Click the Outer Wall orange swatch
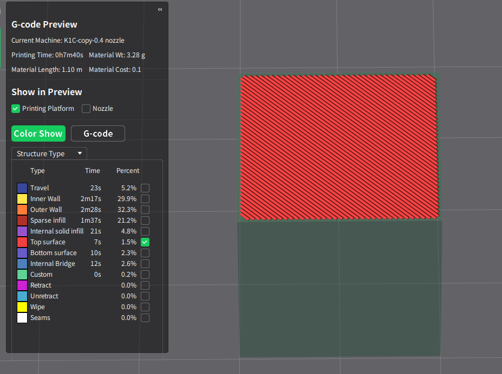This screenshot has width=502, height=374. pos(22,210)
